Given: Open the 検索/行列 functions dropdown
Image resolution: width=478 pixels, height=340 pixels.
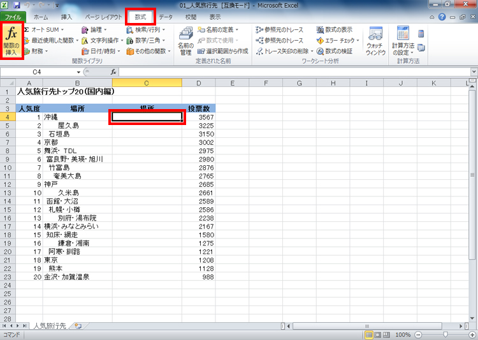Looking at the screenshot, I should (x=146, y=29).
